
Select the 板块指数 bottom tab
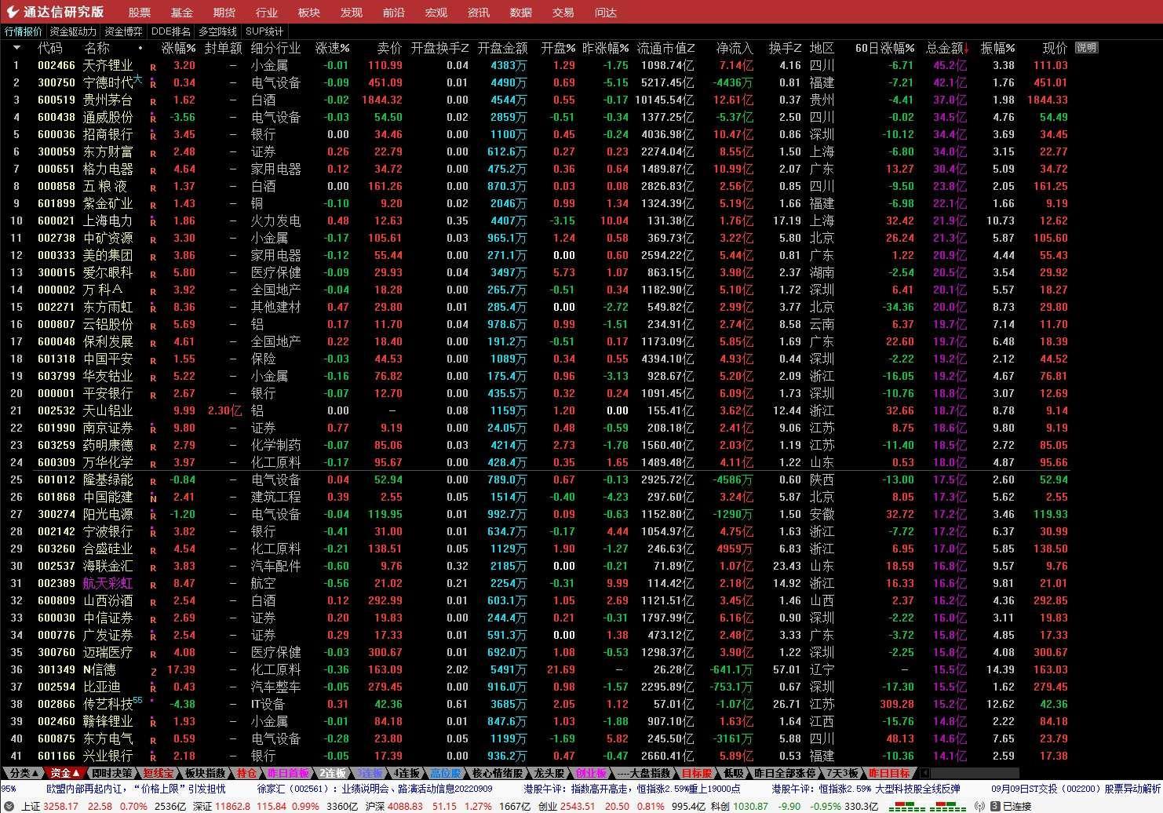pyautogui.click(x=205, y=773)
